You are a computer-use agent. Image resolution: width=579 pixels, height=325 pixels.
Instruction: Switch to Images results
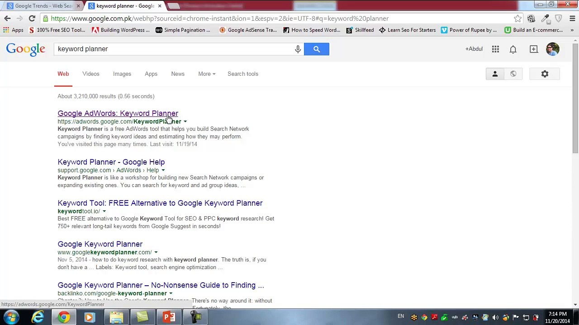click(122, 74)
